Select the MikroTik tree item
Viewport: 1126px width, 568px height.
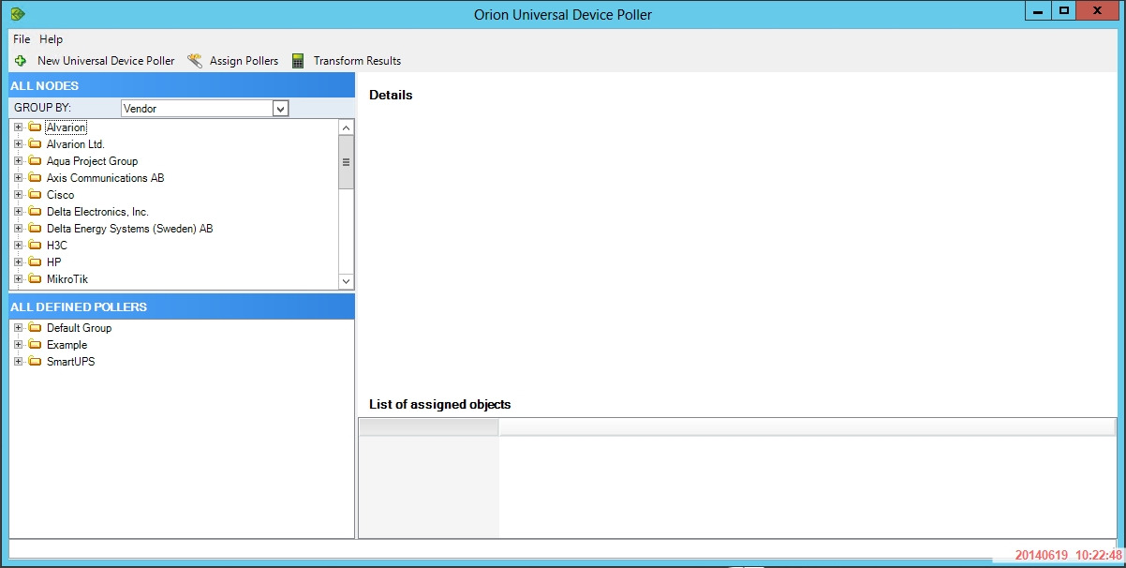pyautogui.click(x=67, y=279)
